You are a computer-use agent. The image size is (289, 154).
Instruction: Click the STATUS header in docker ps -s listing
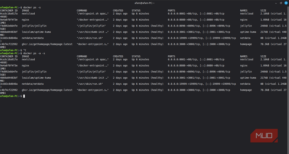(x=136, y=10)
